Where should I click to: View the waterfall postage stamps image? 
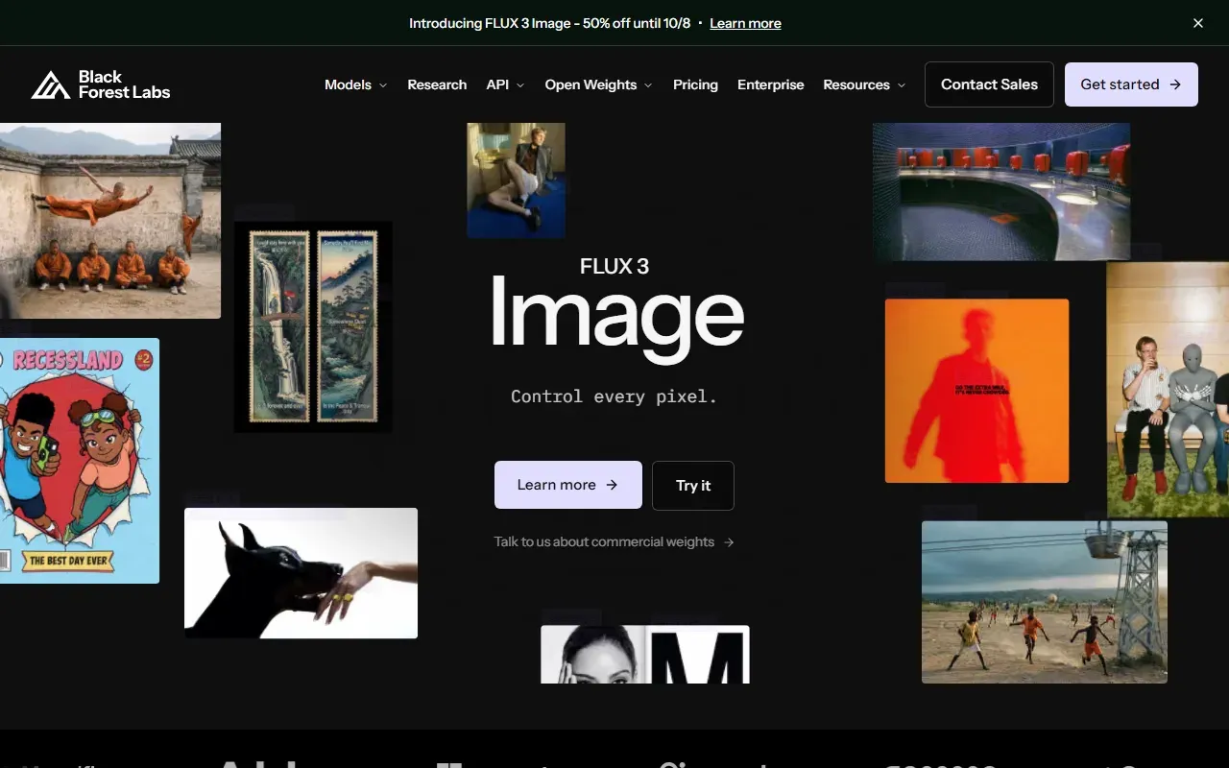pos(313,326)
